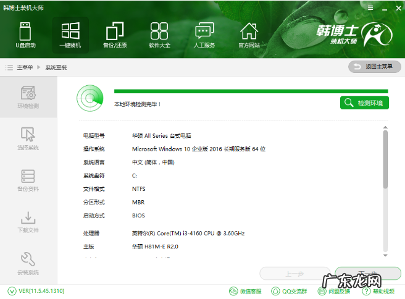Visit 官方网站 via the home icon
The image size is (405, 299).
coord(249,35)
